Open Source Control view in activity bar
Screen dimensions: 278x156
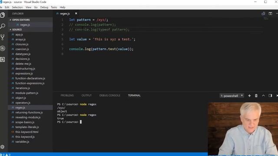tap(3, 37)
